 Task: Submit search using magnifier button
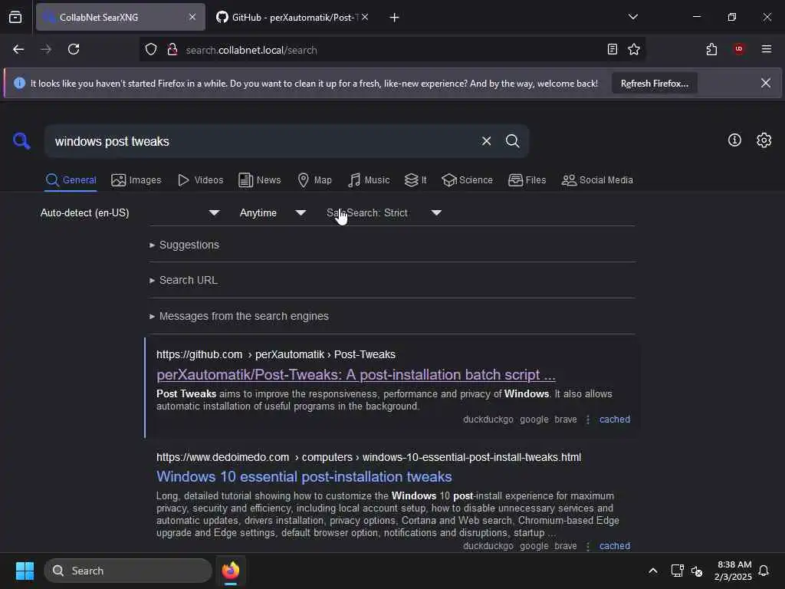coord(512,141)
